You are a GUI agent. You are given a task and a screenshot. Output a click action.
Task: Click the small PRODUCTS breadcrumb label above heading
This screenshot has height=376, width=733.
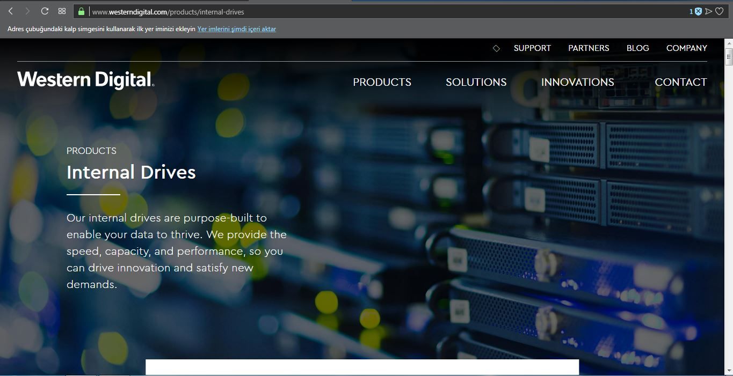click(91, 151)
